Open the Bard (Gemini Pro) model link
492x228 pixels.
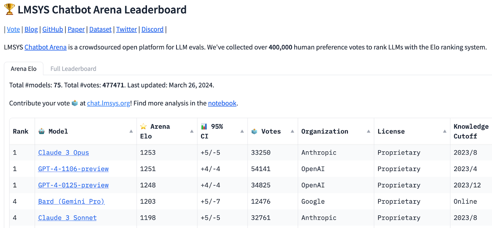click(71, 202)
